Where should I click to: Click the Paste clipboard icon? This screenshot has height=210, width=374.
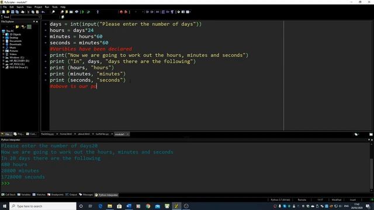pos(37,12)
